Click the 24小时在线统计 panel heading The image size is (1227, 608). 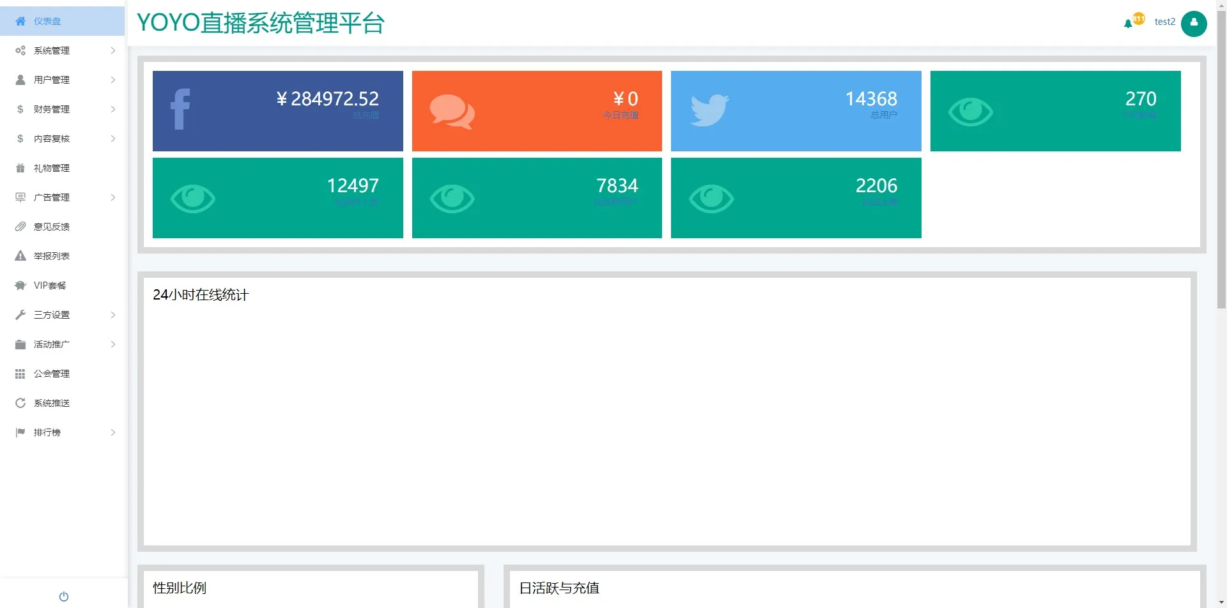[201, 295]
